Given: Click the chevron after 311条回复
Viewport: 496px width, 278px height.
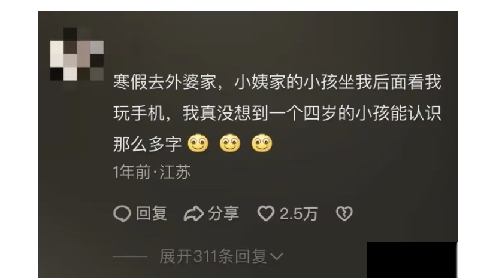Looking at the screenshot, I should [x=277, y=257].
